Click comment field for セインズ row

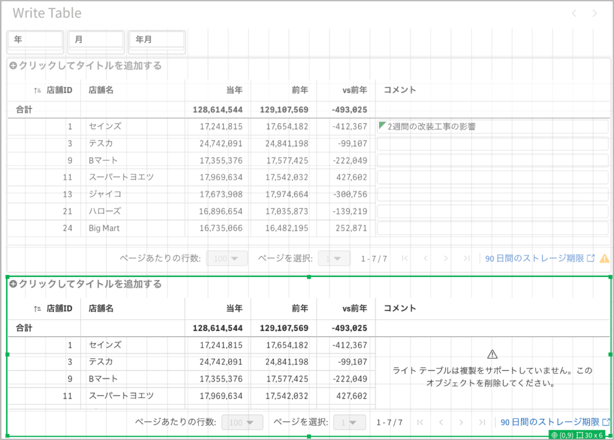tap(492, 126)
